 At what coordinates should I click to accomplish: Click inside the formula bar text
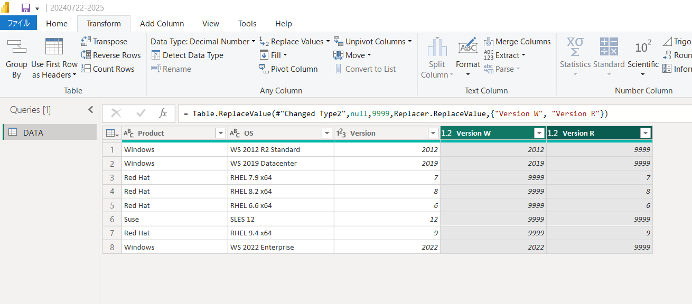[396, 113]
